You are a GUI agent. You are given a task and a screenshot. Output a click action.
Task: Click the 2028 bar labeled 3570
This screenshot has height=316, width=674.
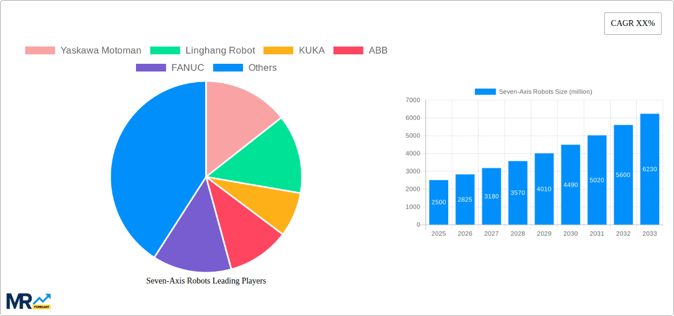pos(517,193)
